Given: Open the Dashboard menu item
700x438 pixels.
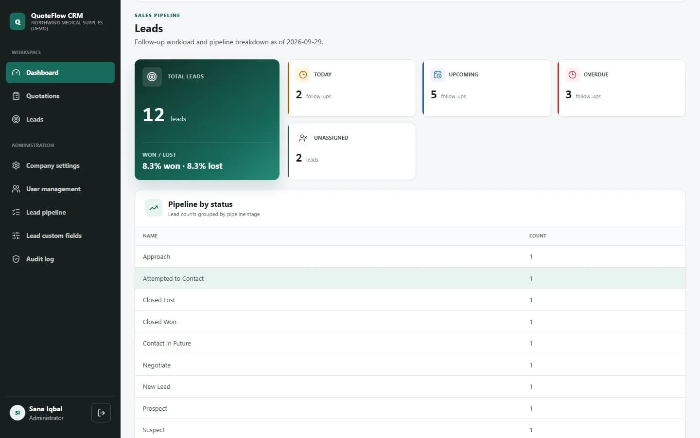Looking at the screenshot, I should point(60,73).
